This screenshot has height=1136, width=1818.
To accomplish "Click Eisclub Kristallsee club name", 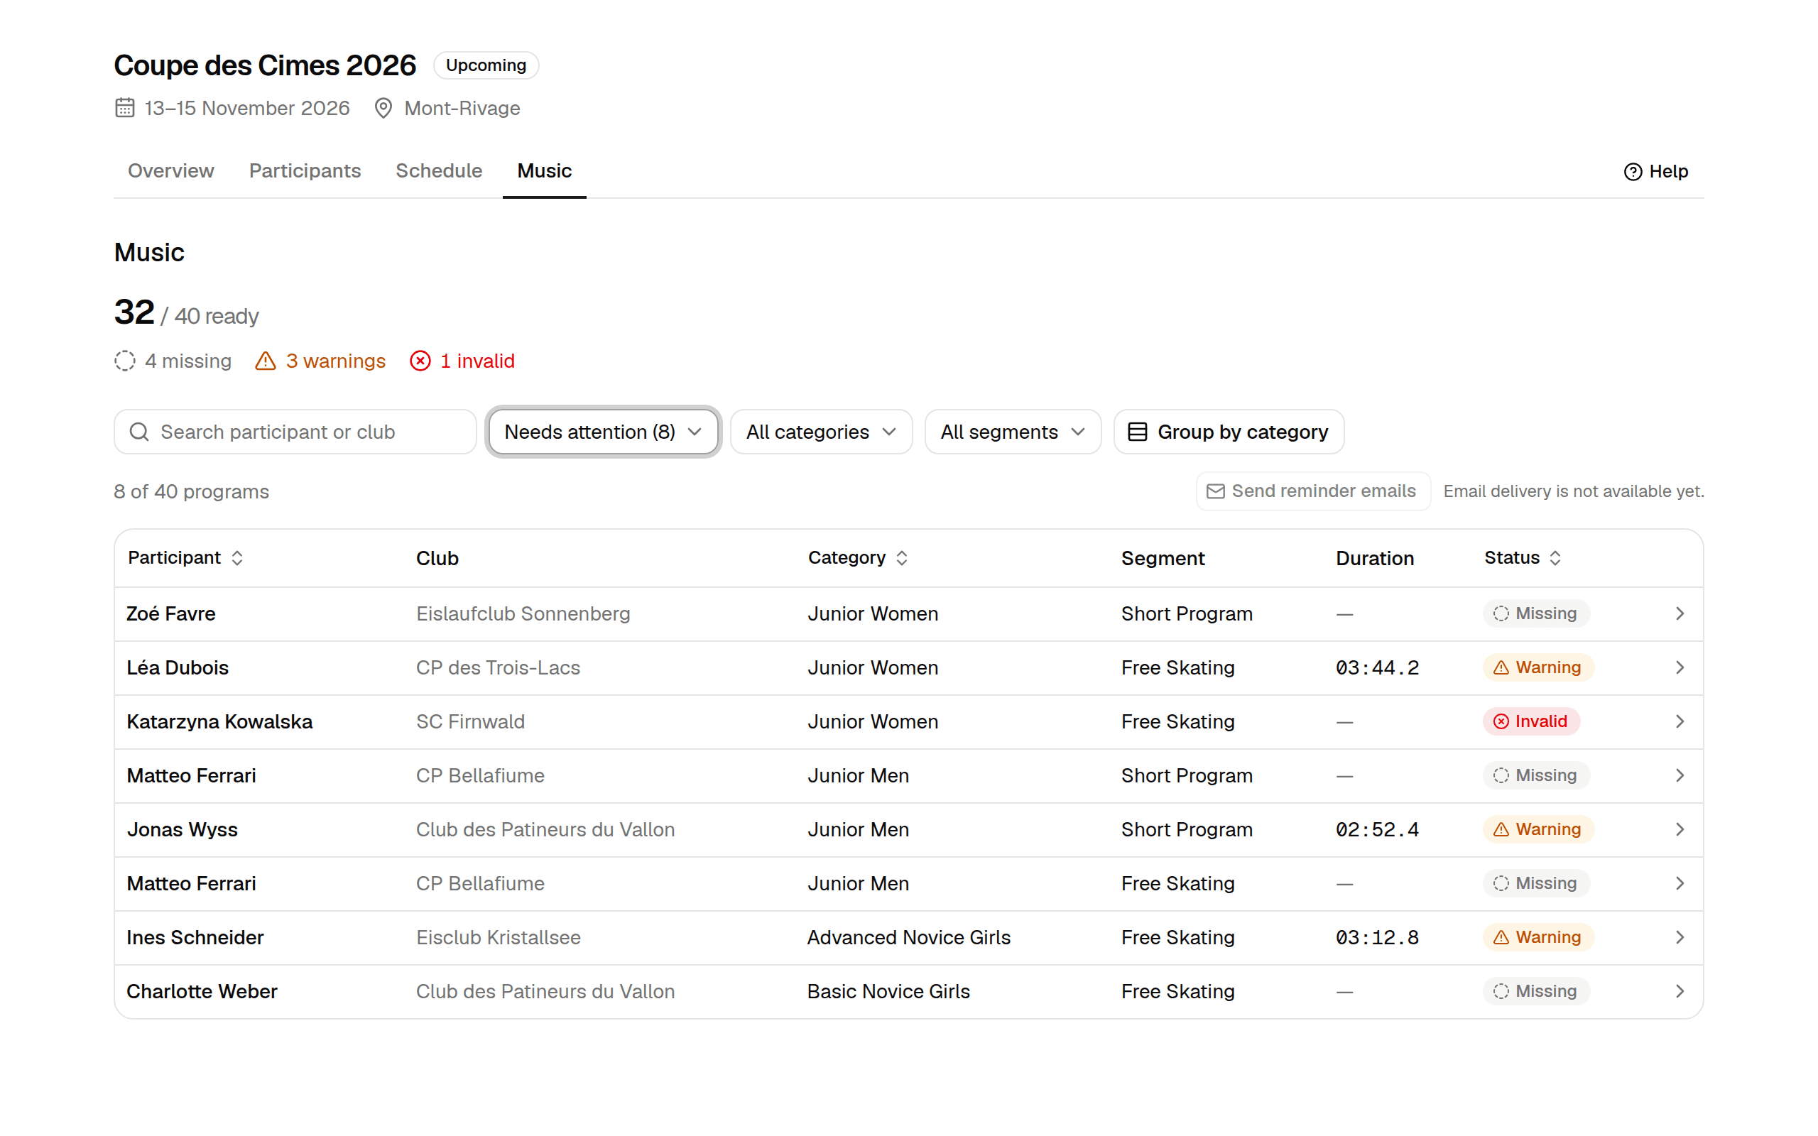I will click(498, 938).
